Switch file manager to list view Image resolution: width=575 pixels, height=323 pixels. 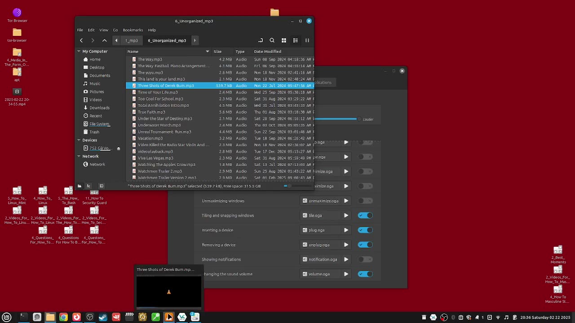296,40
